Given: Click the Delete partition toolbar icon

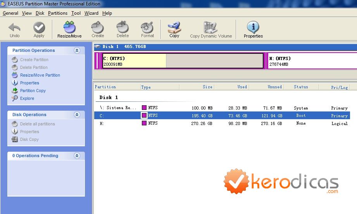Looking at the screenshot, I should pyautogui.click(x=123, y=27).
